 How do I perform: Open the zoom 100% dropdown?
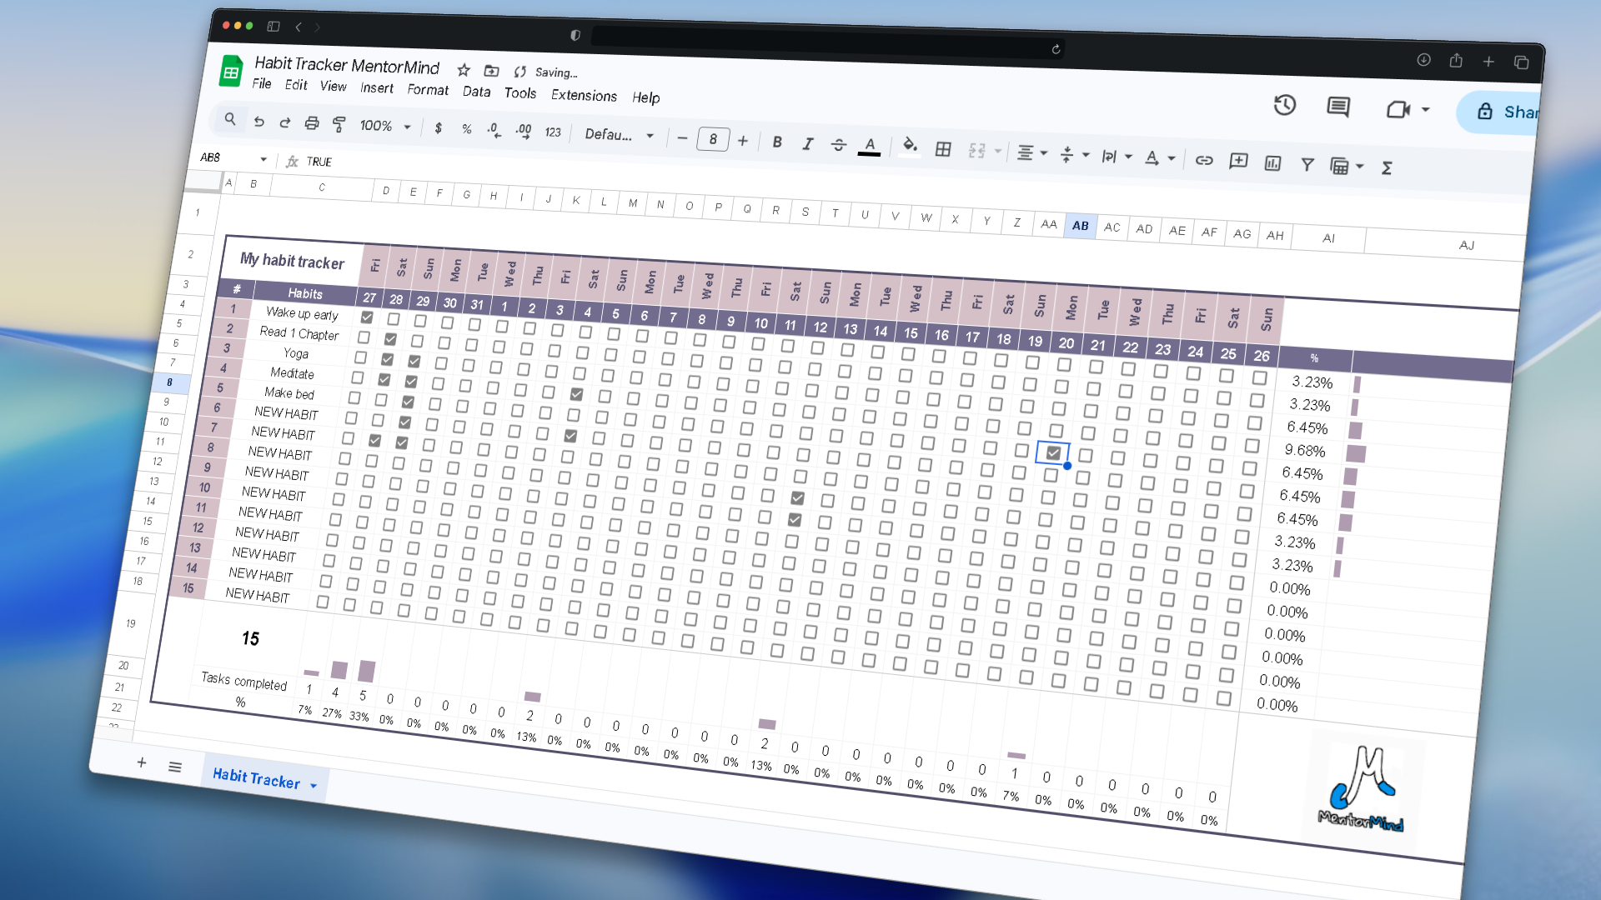385,126
